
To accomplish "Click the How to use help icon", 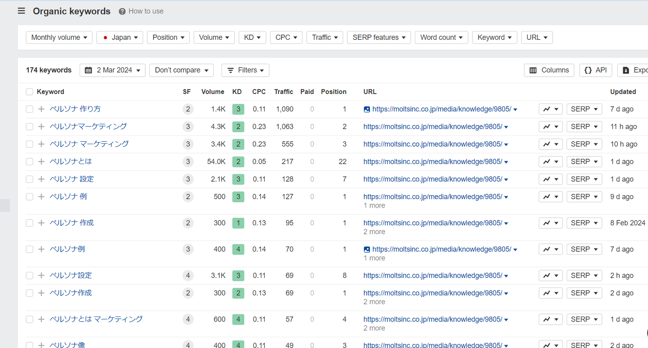I will (x=122, y=12).
